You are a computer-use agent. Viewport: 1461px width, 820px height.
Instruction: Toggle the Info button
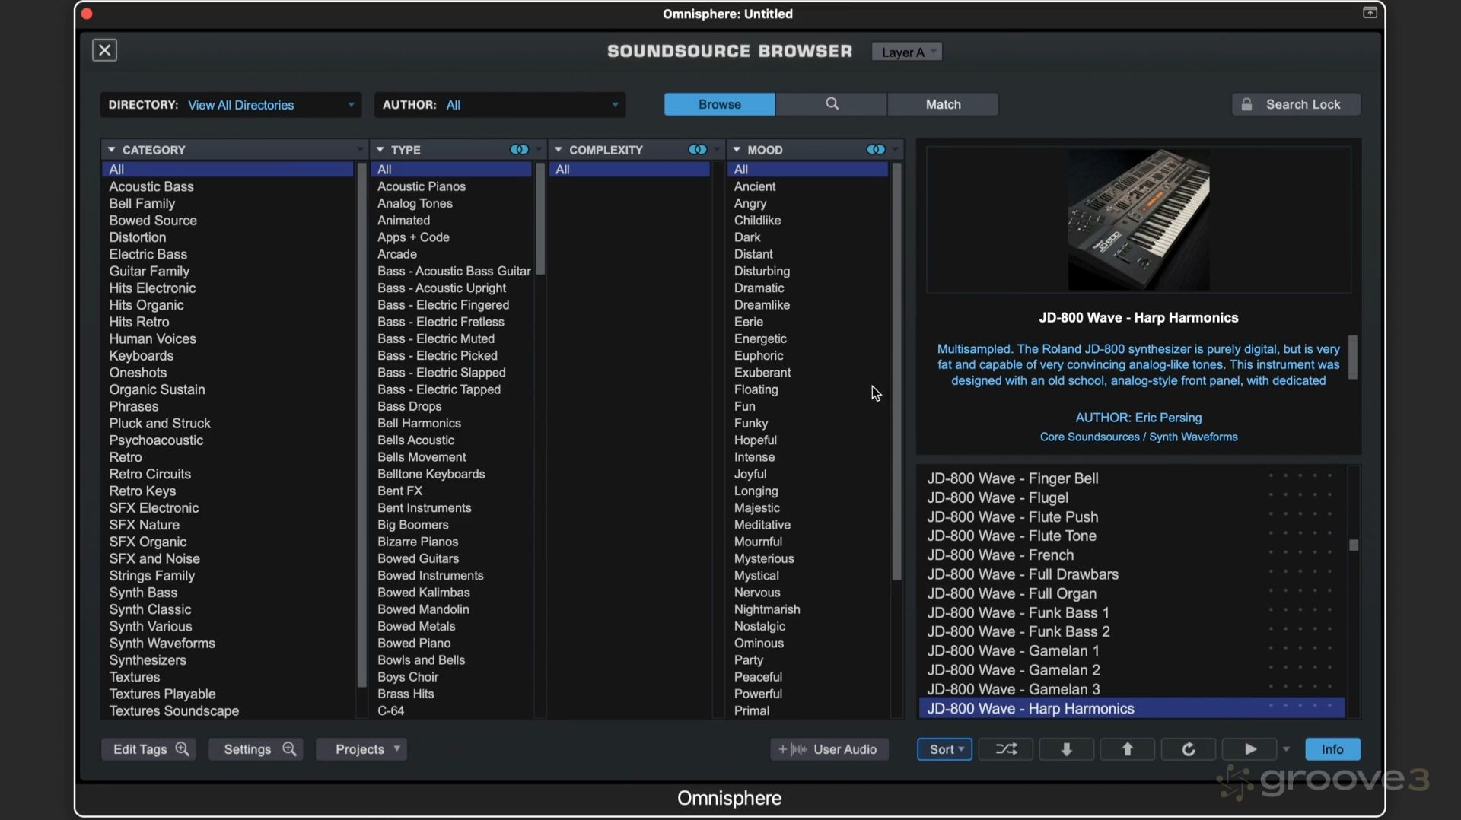coord(1332,749)
